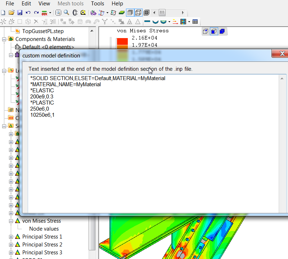The image size is (288, 259).
Task: Select the von Mises Stress tree item
Action: tap(41, 221)
